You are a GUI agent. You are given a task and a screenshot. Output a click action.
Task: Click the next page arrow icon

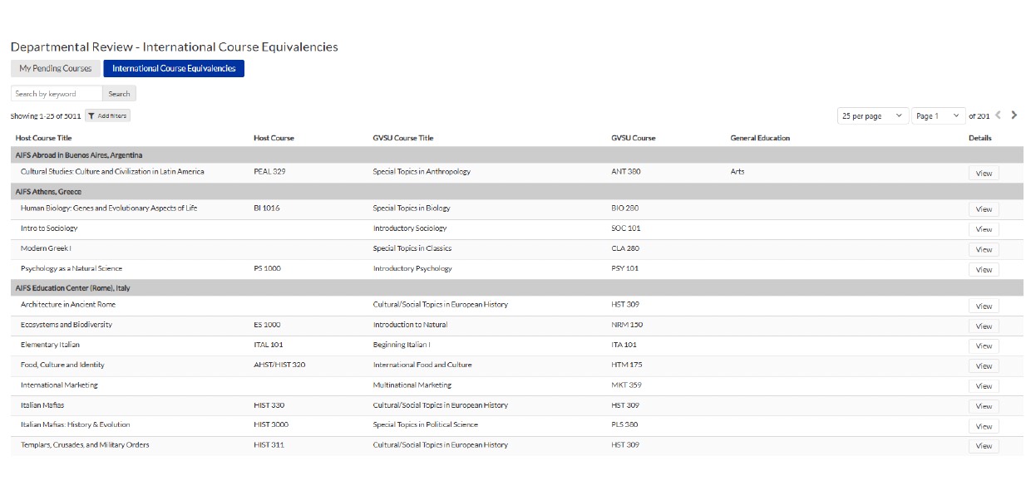click(1014, 115)
